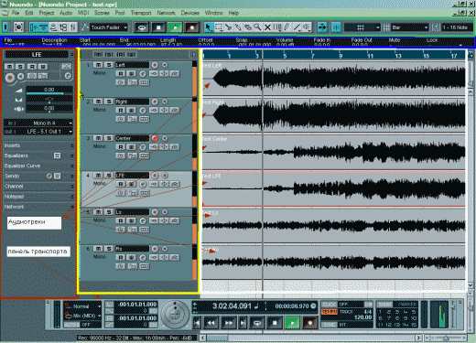Click toolbar Cycle loop button
The height and width of the screenshot is (343, 476).
pos(142,27)
